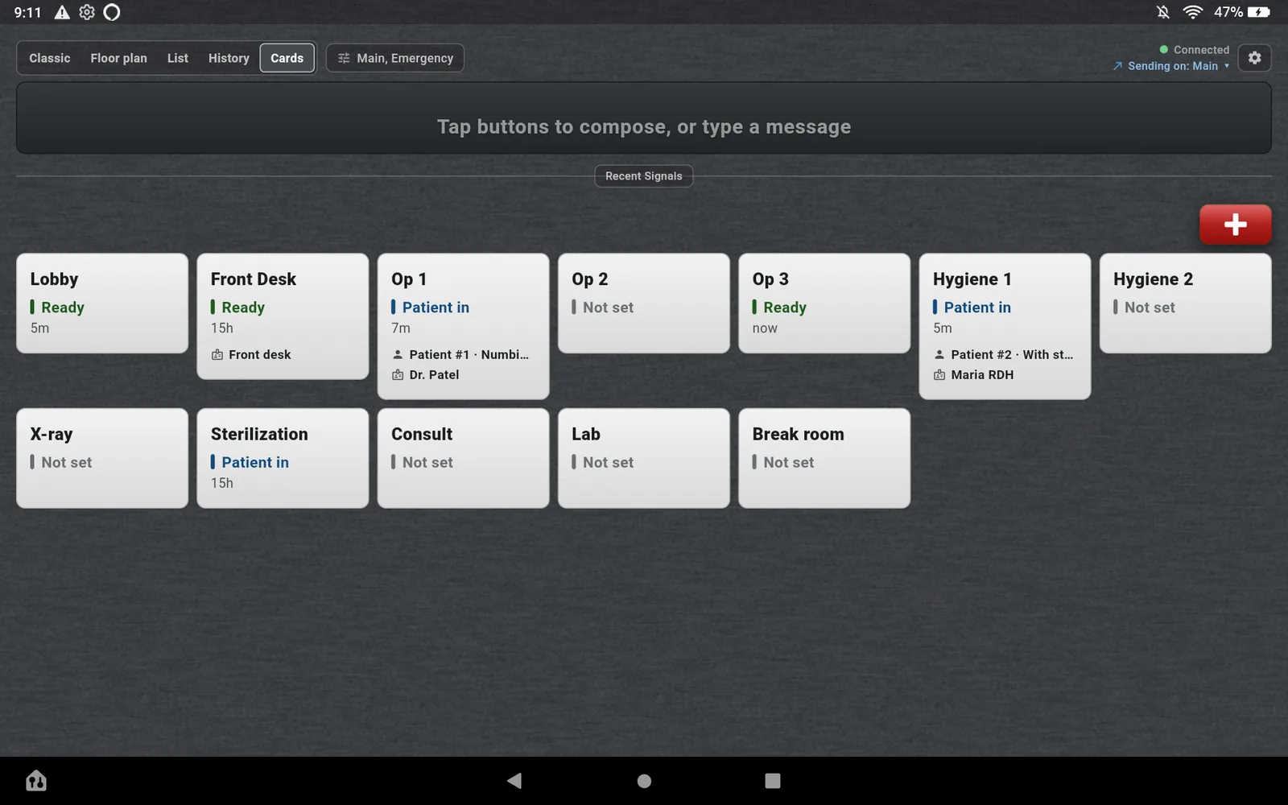Screen dimensions: 1288x805
Task: Click the 'Patient #1 · Numbi…' text
Action: coord(469,354)
